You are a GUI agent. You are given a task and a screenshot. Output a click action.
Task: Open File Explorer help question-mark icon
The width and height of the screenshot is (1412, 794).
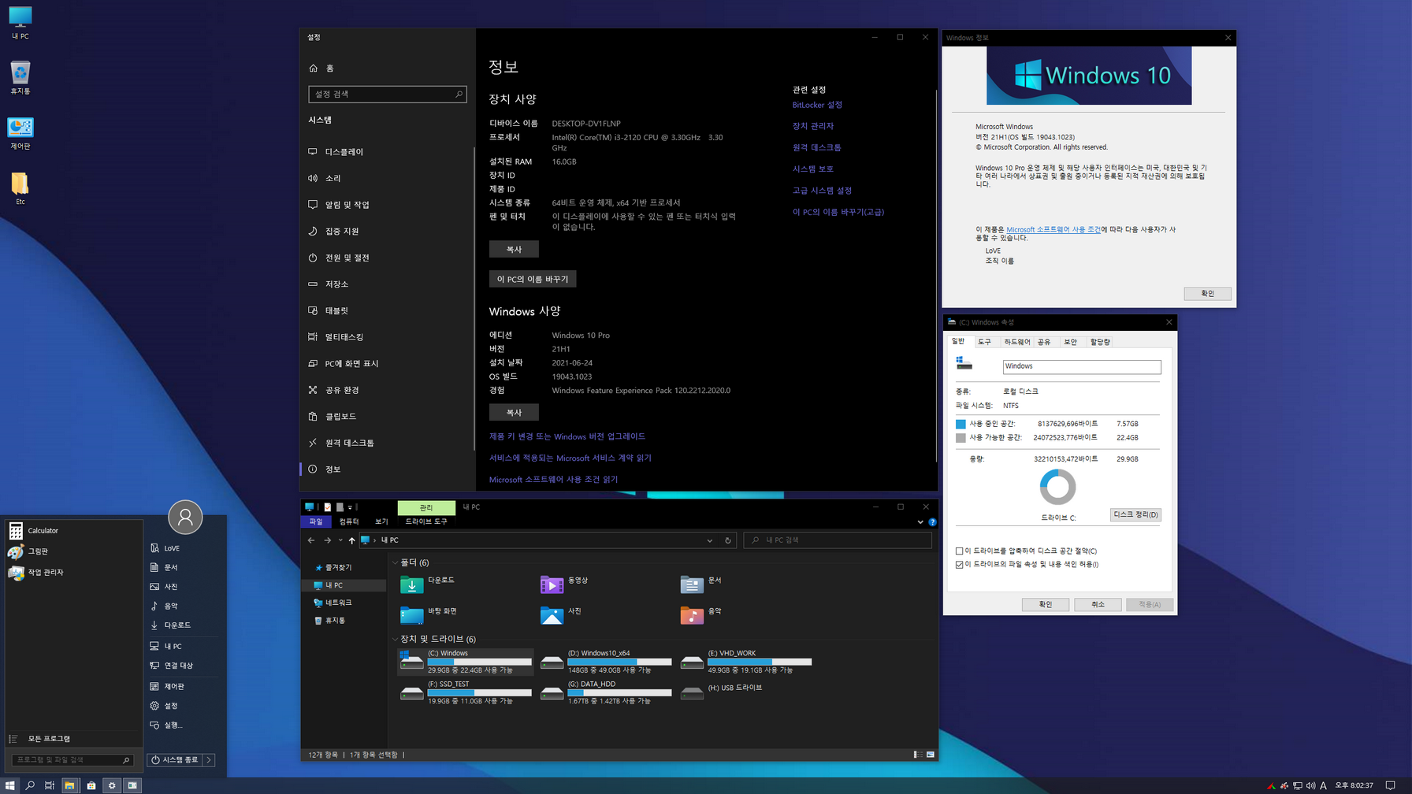932,521
